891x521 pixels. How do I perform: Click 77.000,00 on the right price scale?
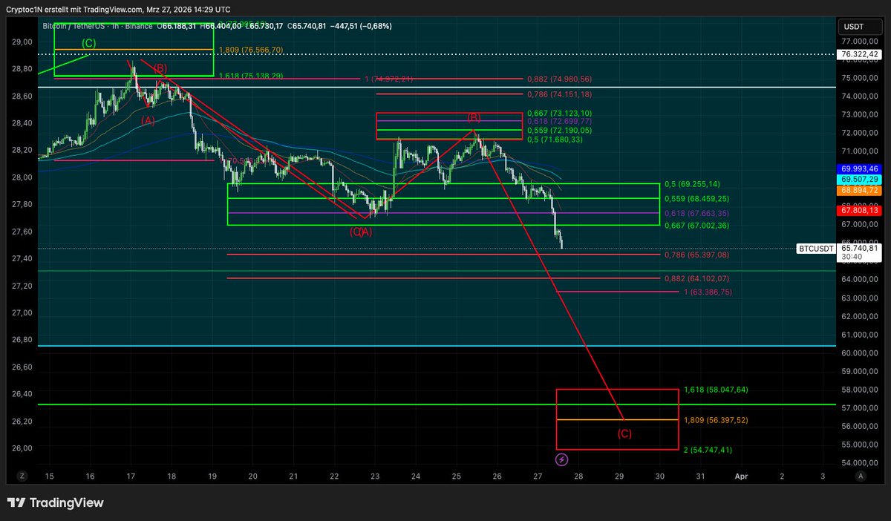point(858,42)
